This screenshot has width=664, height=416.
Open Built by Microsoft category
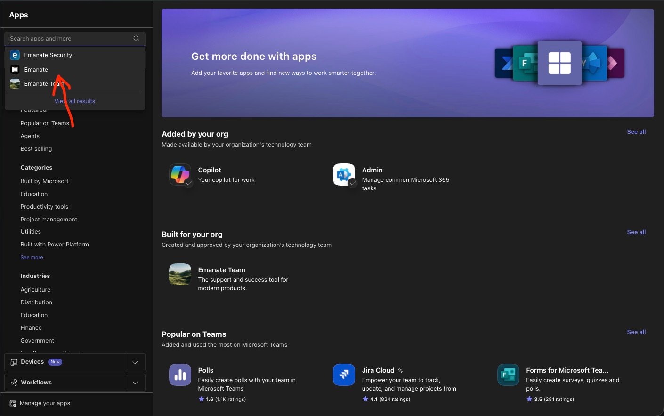tap(44, 181)
